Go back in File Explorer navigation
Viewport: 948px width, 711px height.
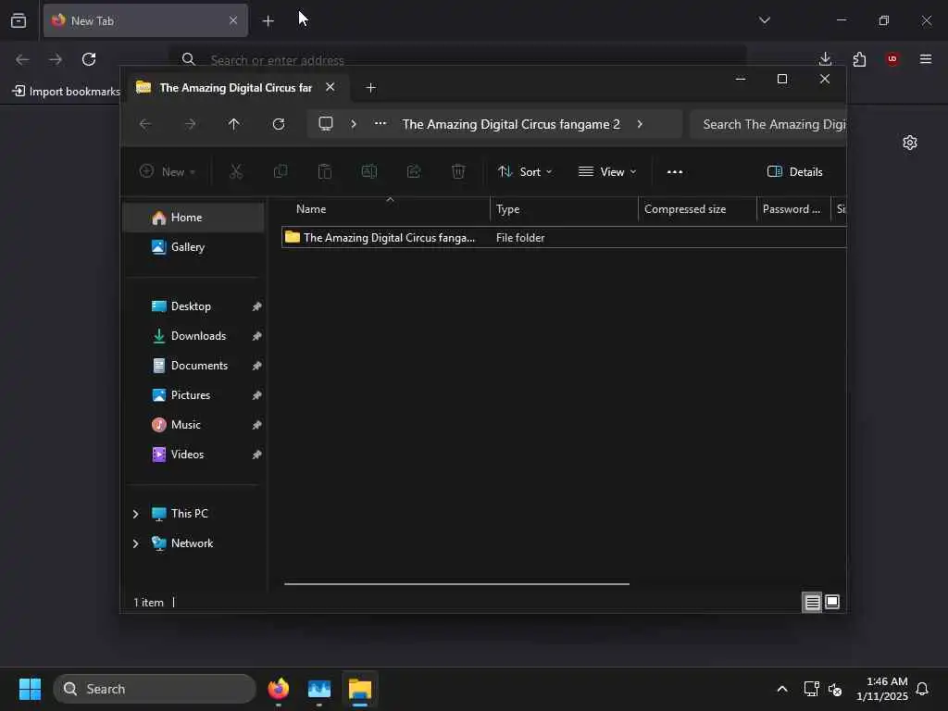145,124
